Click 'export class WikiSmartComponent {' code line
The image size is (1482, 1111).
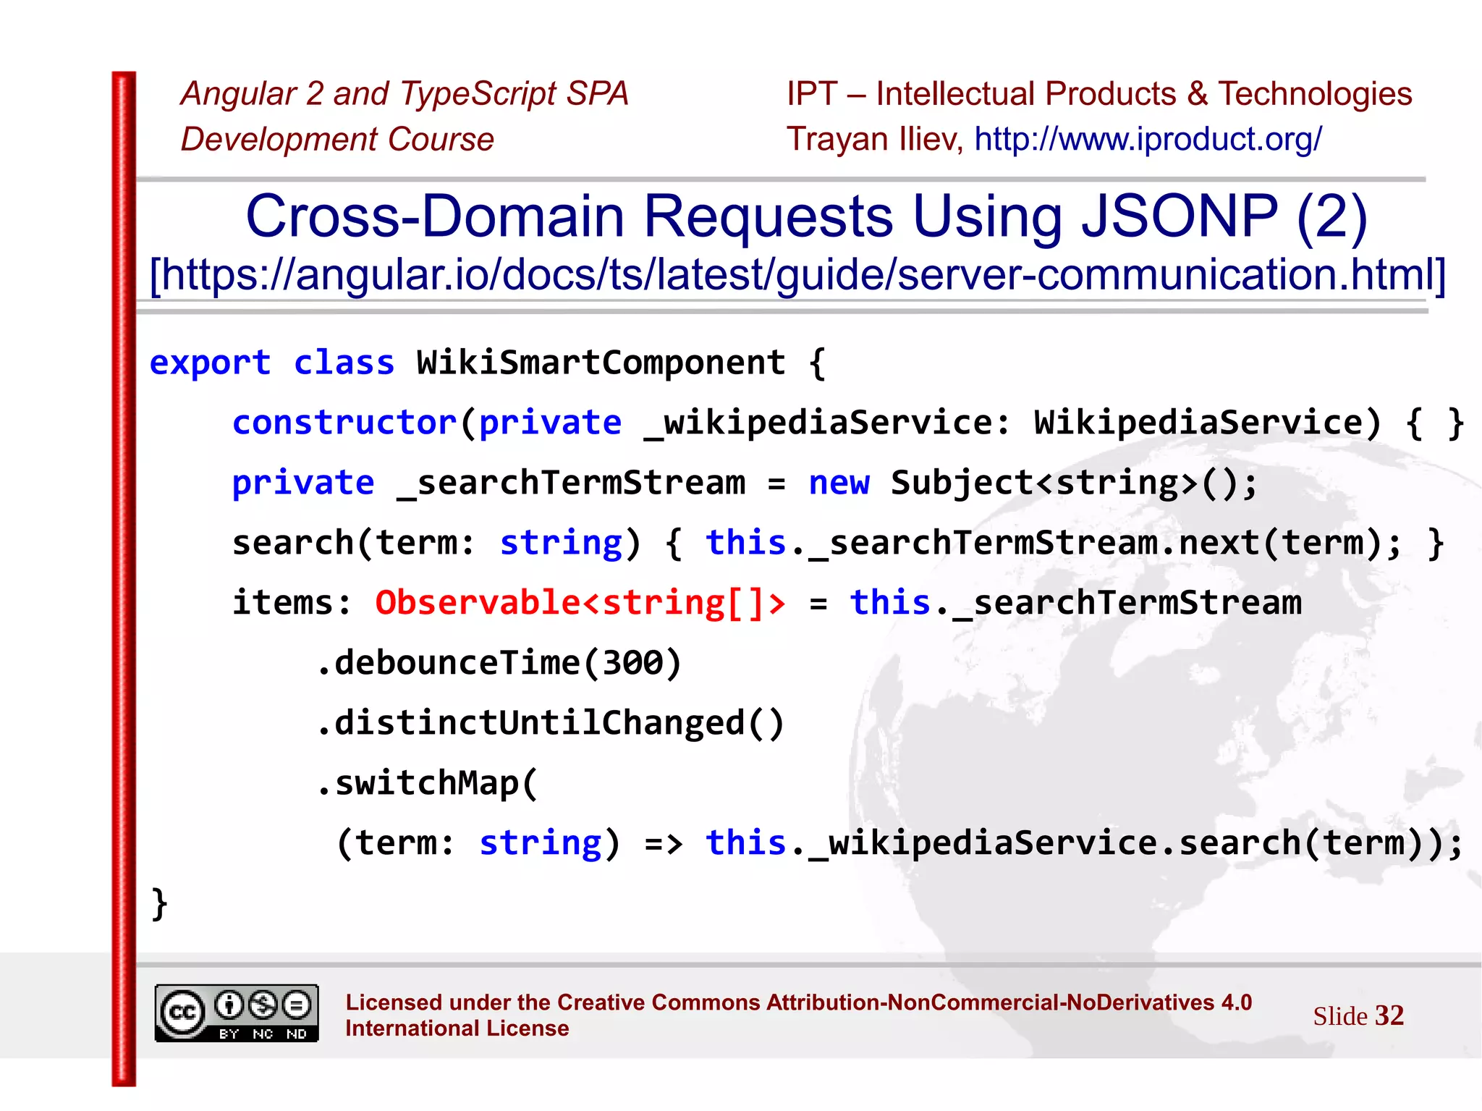[487, 363]
